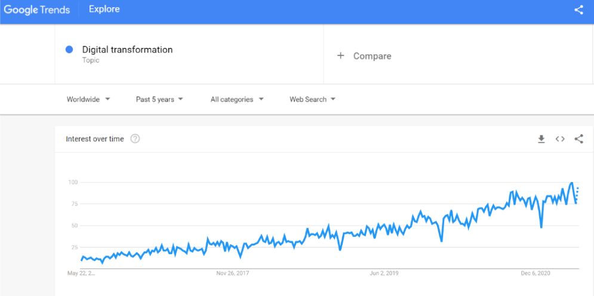Change the Web Search type dropdown
Screen dimensions: 594x296
coord(312,99)
